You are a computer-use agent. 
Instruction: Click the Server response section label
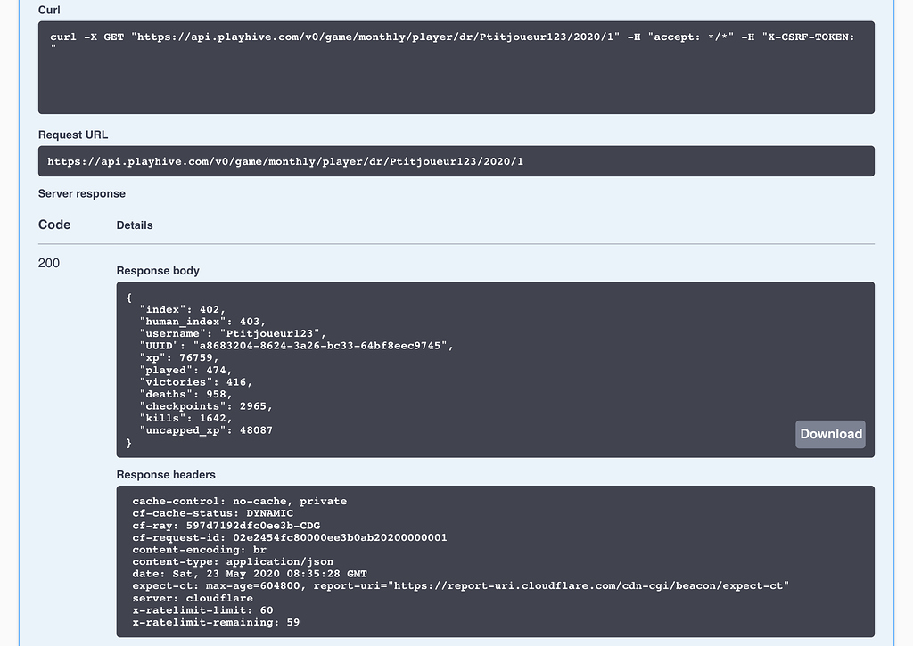[81, 193]
